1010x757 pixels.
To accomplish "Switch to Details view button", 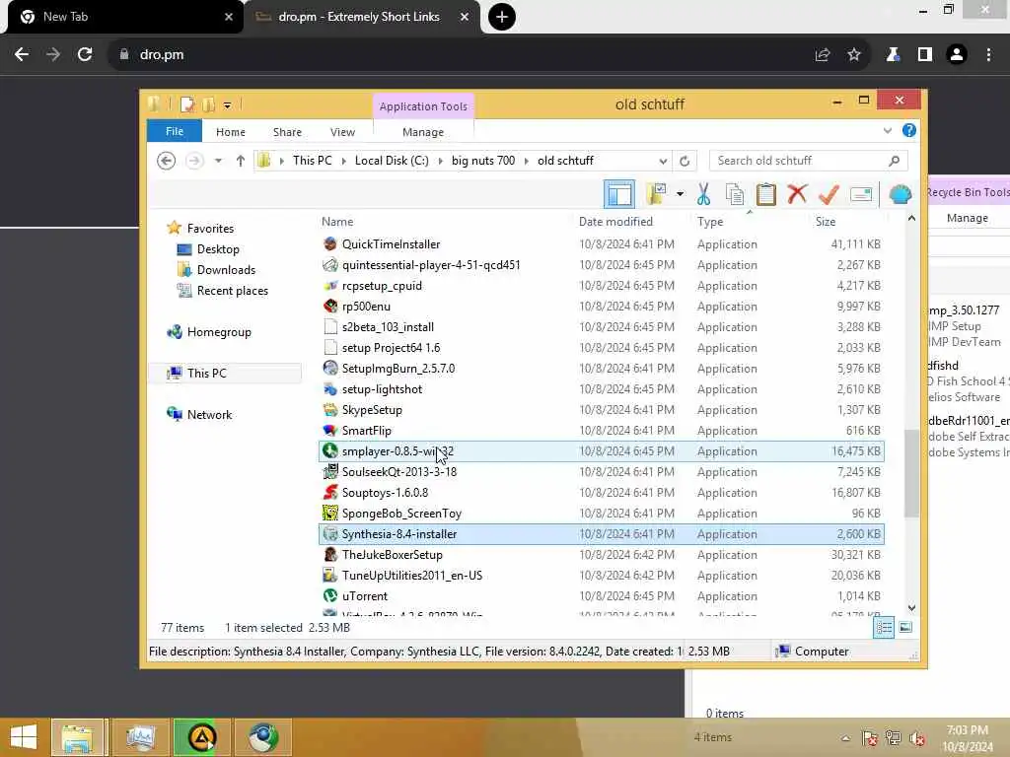I will tap(884, 627).
